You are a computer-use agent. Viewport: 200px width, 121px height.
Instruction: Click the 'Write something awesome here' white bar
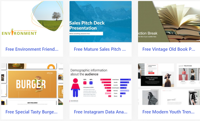click(86, 34)
